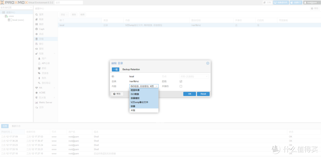Screen dimensions: 321x157
Task: Open Ceph in the datacenter sidebar
Action: click(x=42, y=29)
